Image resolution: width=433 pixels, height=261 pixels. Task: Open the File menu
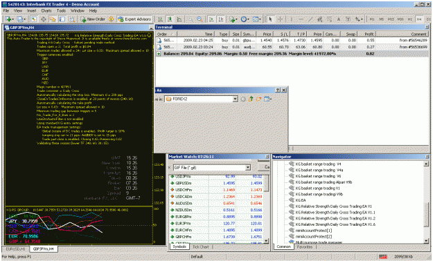click(x=6, y=11)
